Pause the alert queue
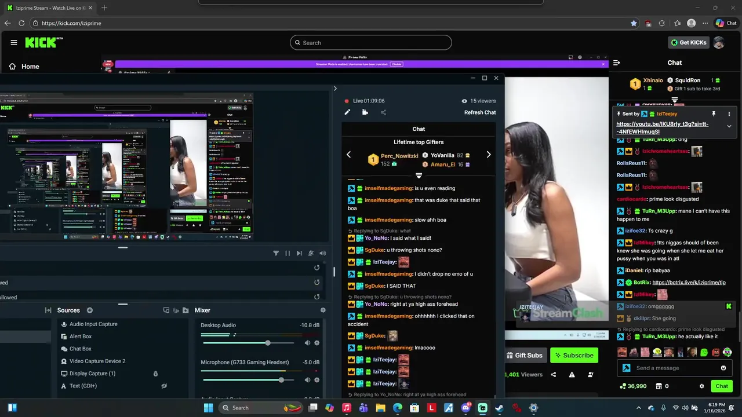Image resolution: width=742 pixels, height=417 pixels. click(x=288, y=253)
